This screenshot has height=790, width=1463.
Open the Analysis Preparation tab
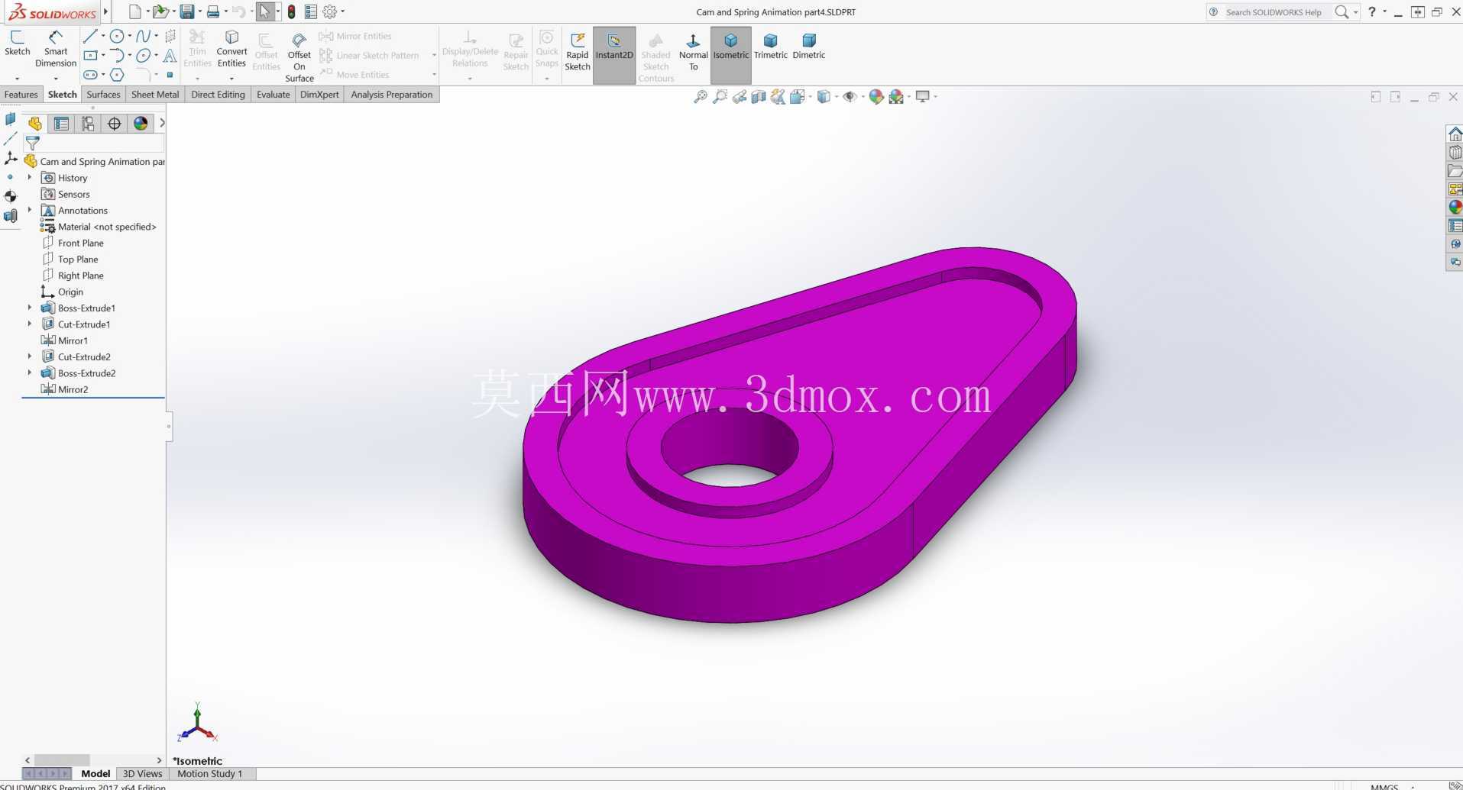[x=391, y=95]
